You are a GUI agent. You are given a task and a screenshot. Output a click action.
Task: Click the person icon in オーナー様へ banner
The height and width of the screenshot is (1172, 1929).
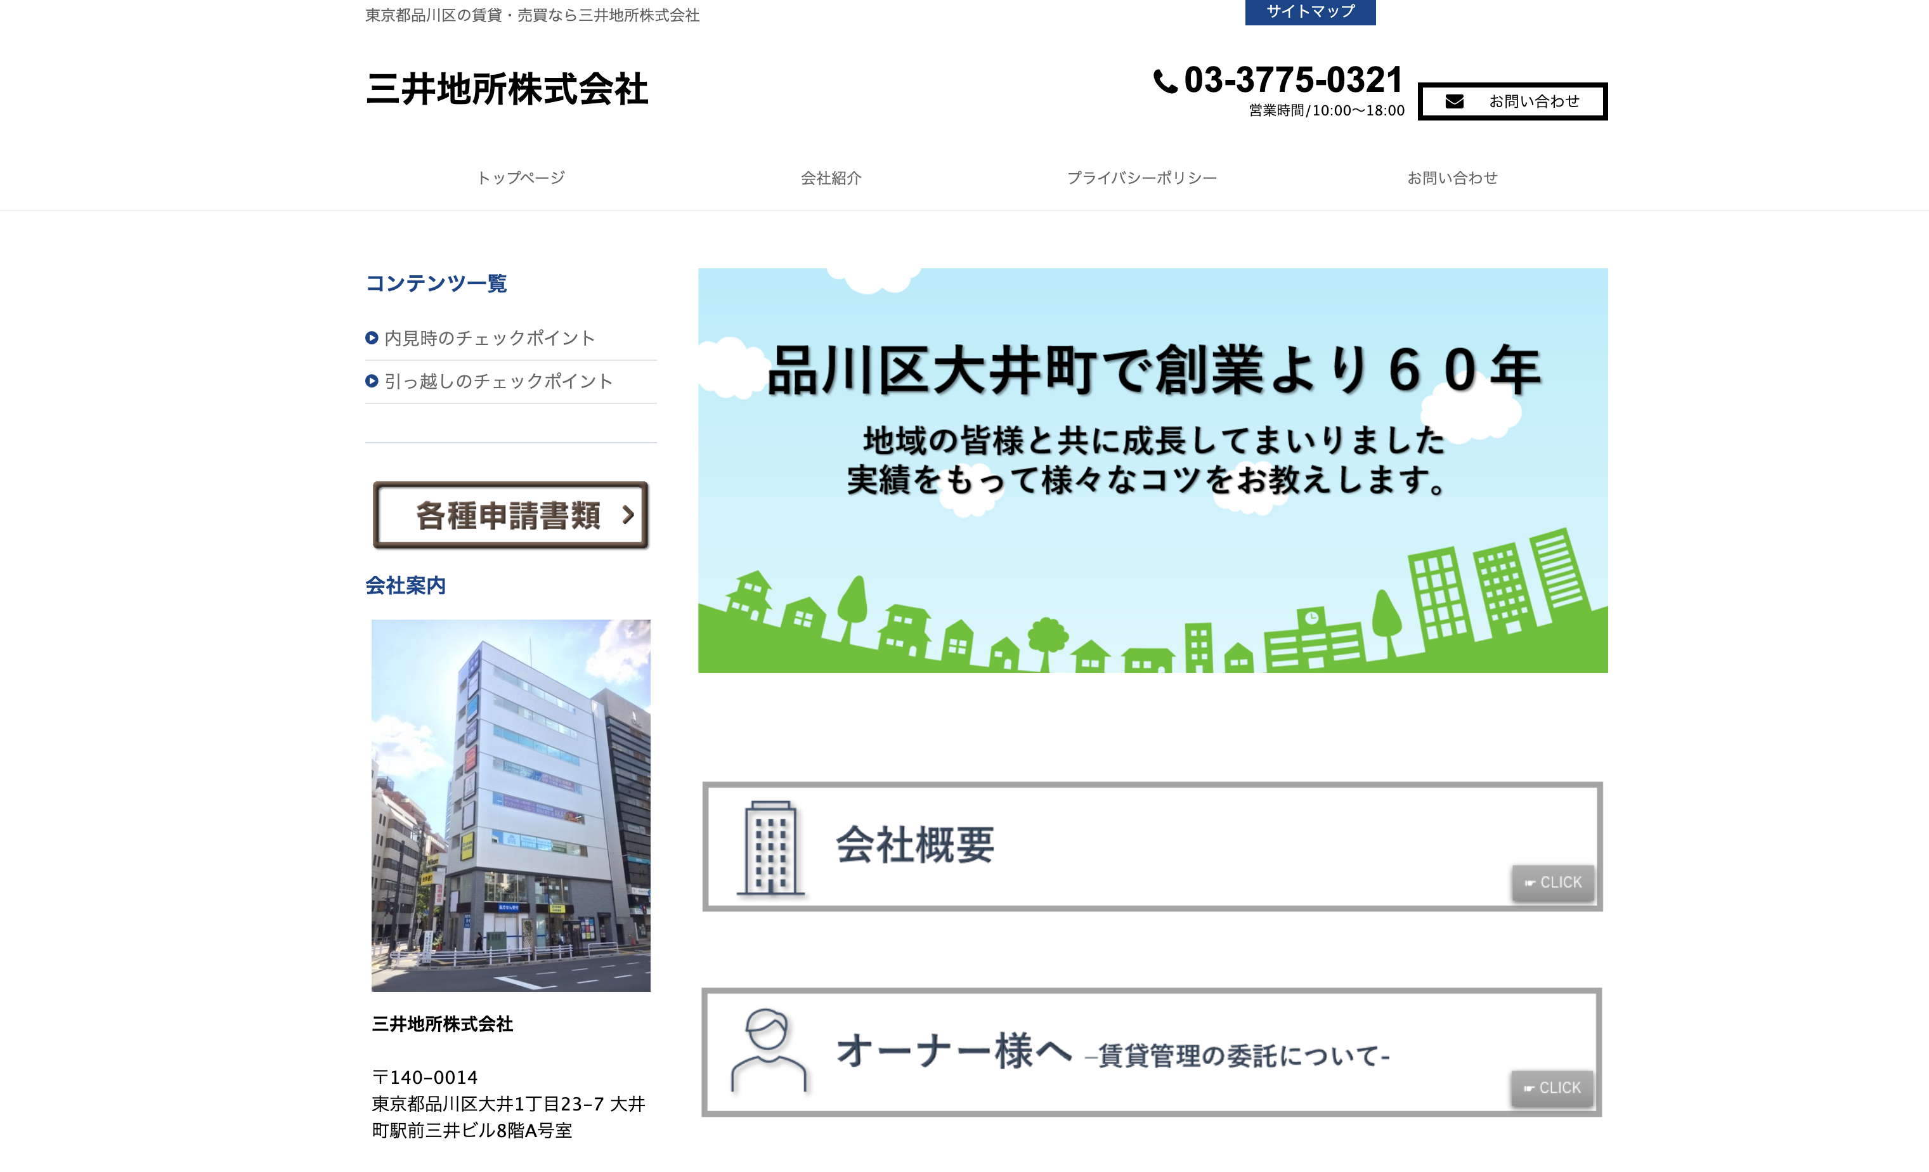[x=768, y=1051]
